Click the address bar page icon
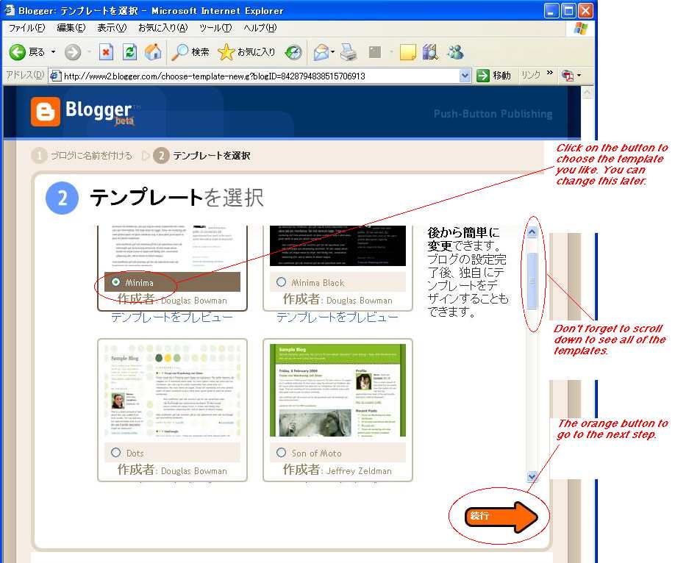The image size is (675, 563). coord(56,76)
